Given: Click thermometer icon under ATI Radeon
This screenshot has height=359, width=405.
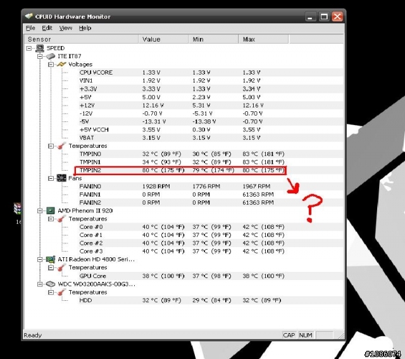Looking at the screenshot, I should point(61,267).
